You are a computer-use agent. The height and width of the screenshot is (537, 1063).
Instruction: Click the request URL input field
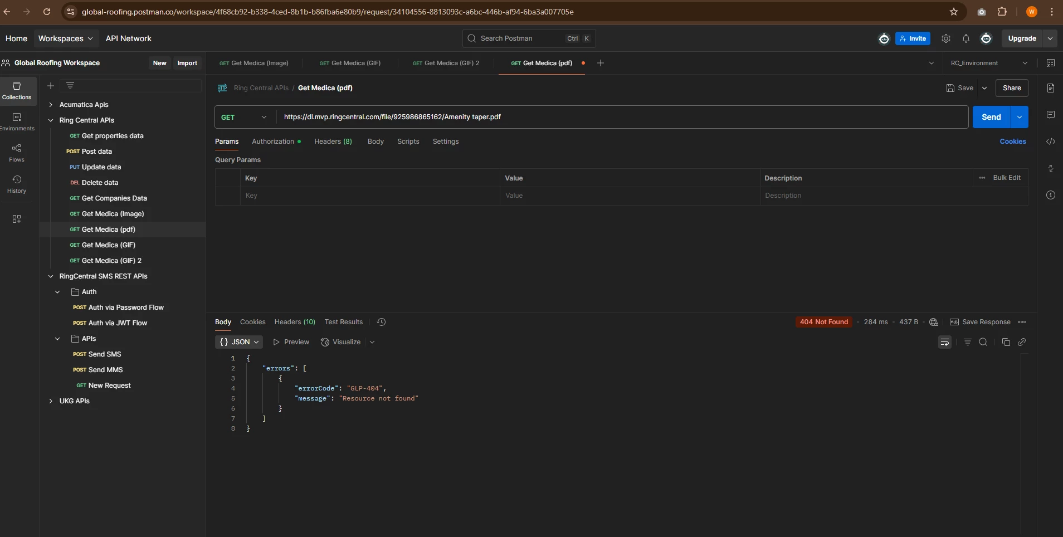pos(622,117)
